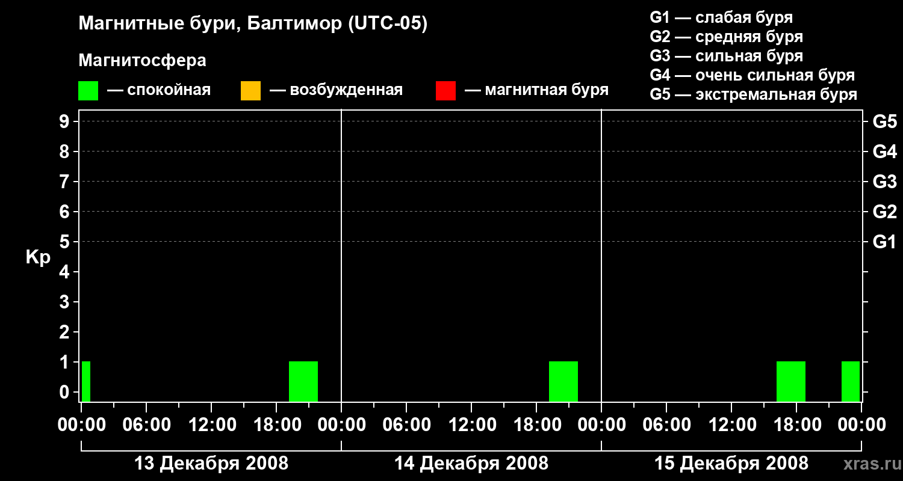Click the '14 Декабря 2008' date label

[x=471, y=464]
